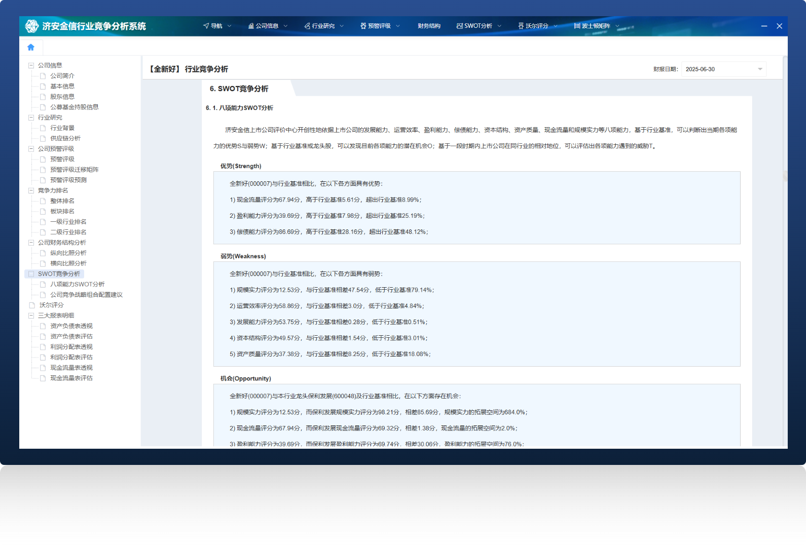Collapse the 竞争力排名 tree node
Screen dimensions: 806x549
[31, 191]
